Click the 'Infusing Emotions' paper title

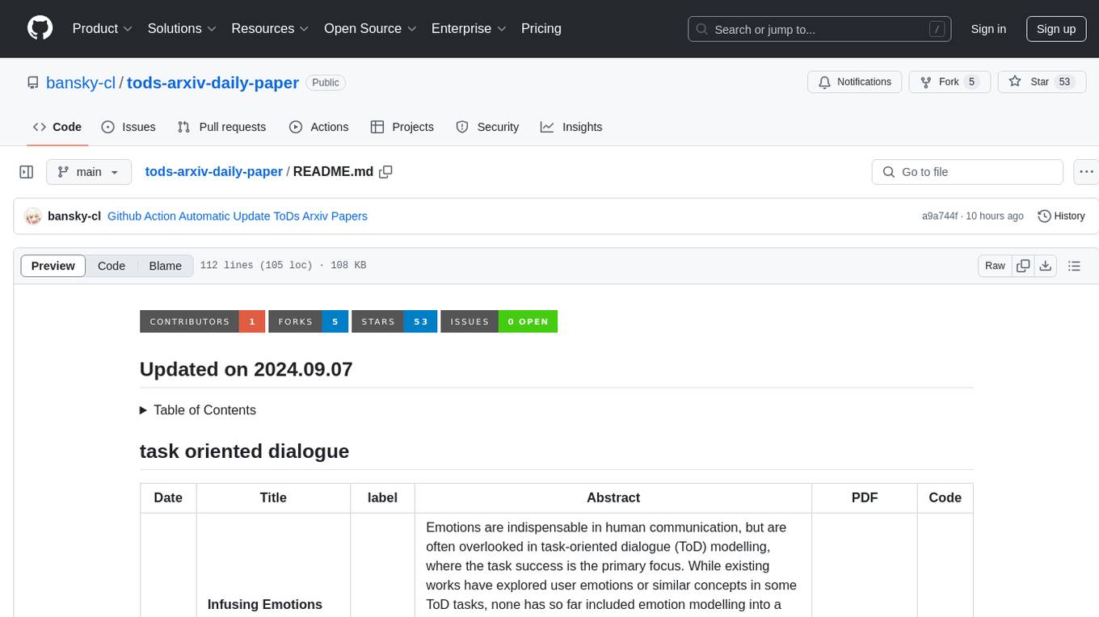(265, 604)
